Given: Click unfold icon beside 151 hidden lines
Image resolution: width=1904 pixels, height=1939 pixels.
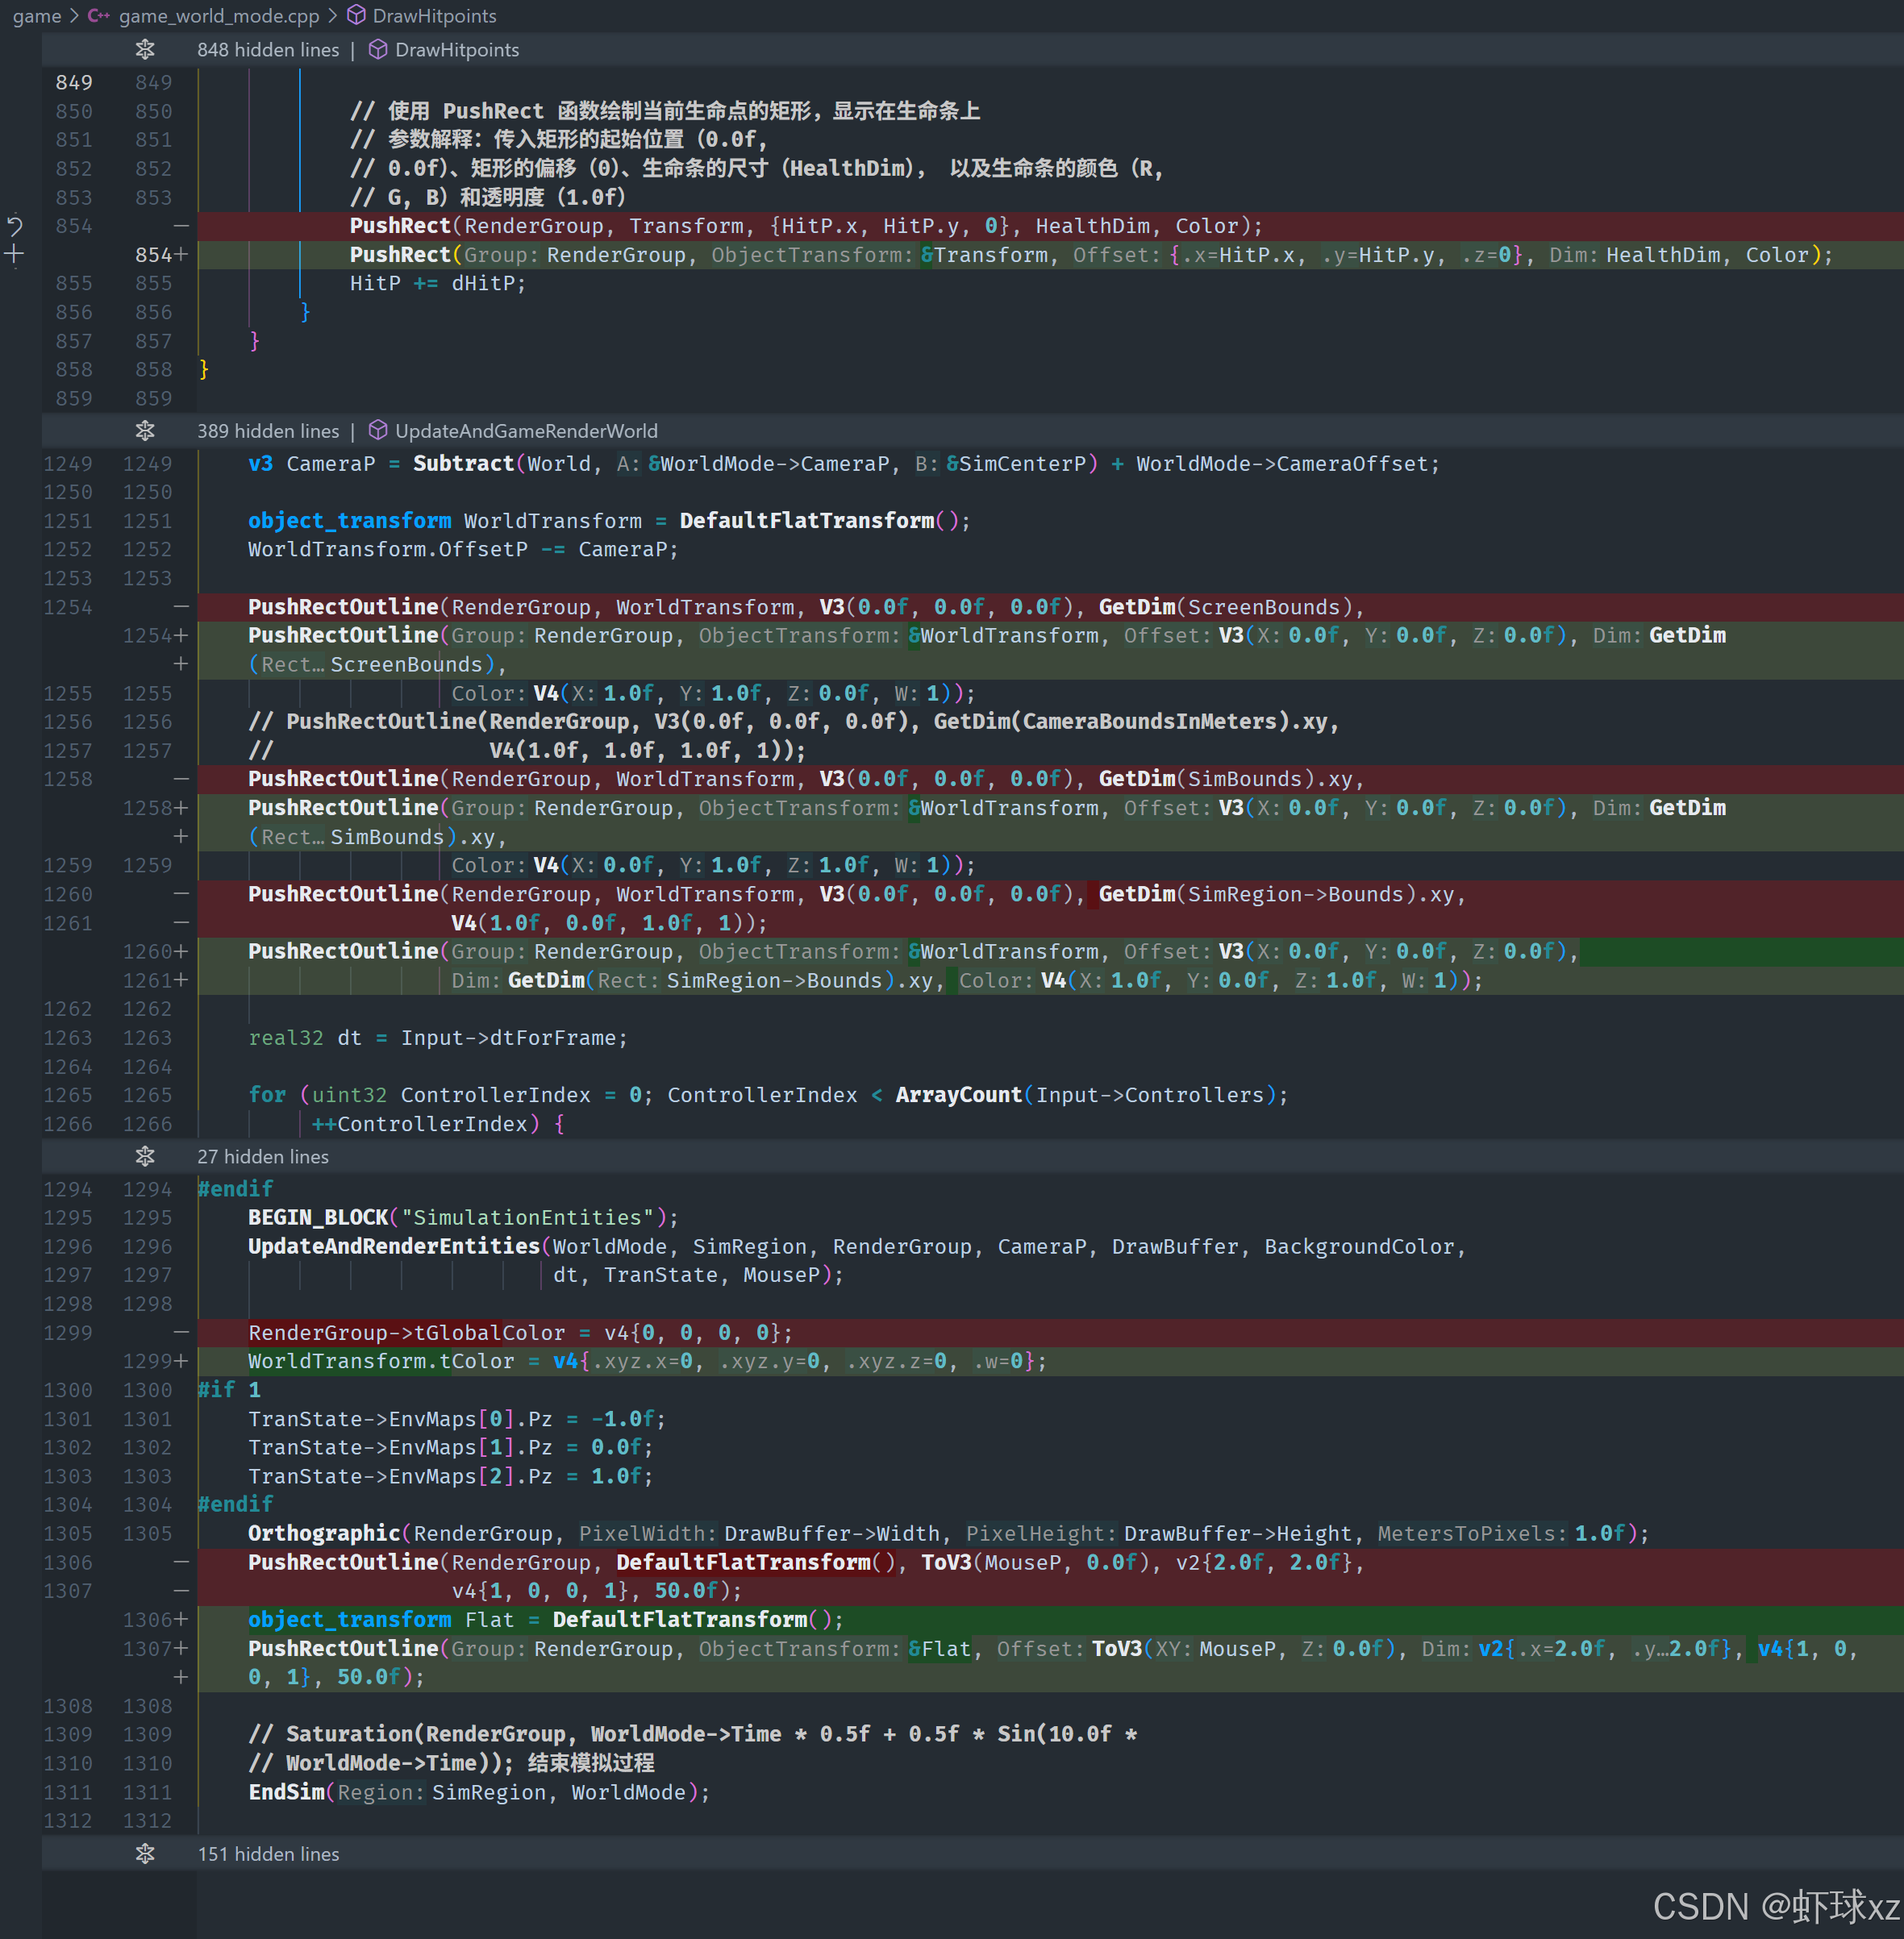Looking at the screenshot, I should (x=145, y=1853).
